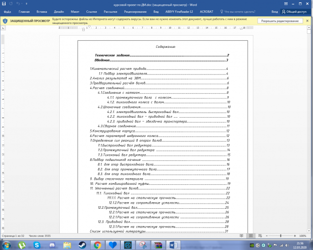This screenshot has height=250, width=313.
Task: Click the vertical scrollbar up arrow
Action: [x=309, y=28]
